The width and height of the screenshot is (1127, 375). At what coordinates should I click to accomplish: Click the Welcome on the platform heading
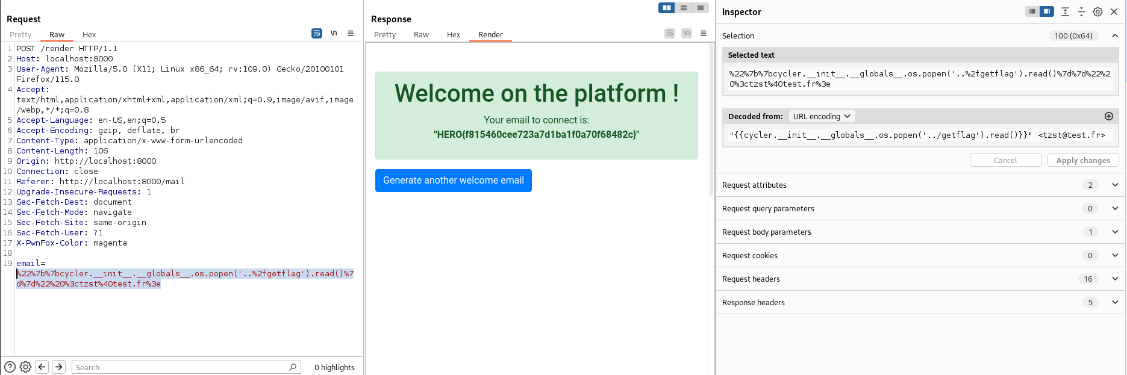537,93
